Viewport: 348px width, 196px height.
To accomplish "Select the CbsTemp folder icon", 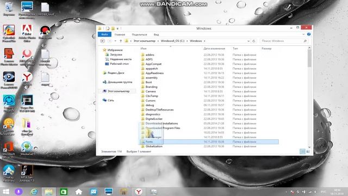I will [142, 96].
